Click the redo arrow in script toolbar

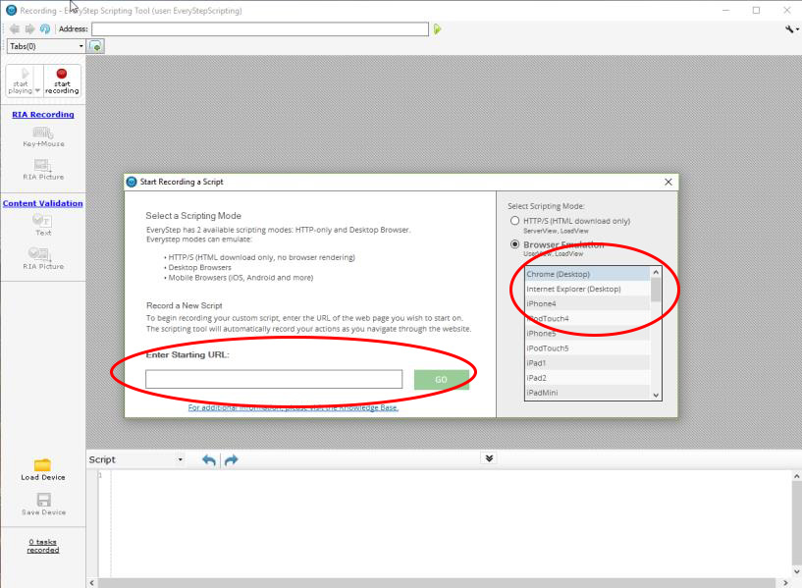pyautogui.click(x=232, y=460)
